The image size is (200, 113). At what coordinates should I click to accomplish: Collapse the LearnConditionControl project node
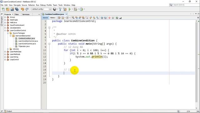(5, 30)
